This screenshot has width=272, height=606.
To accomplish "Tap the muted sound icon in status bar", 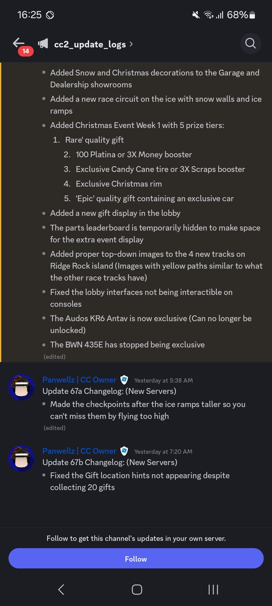I will (196, 15).
